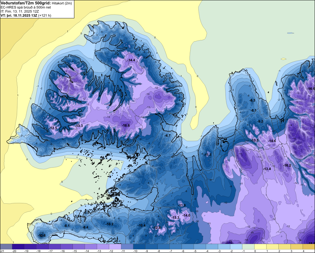The image size is (315, 253).
Task: Click the '(+121 h)' forecast offset text
Action: click(x=45, y=15)
